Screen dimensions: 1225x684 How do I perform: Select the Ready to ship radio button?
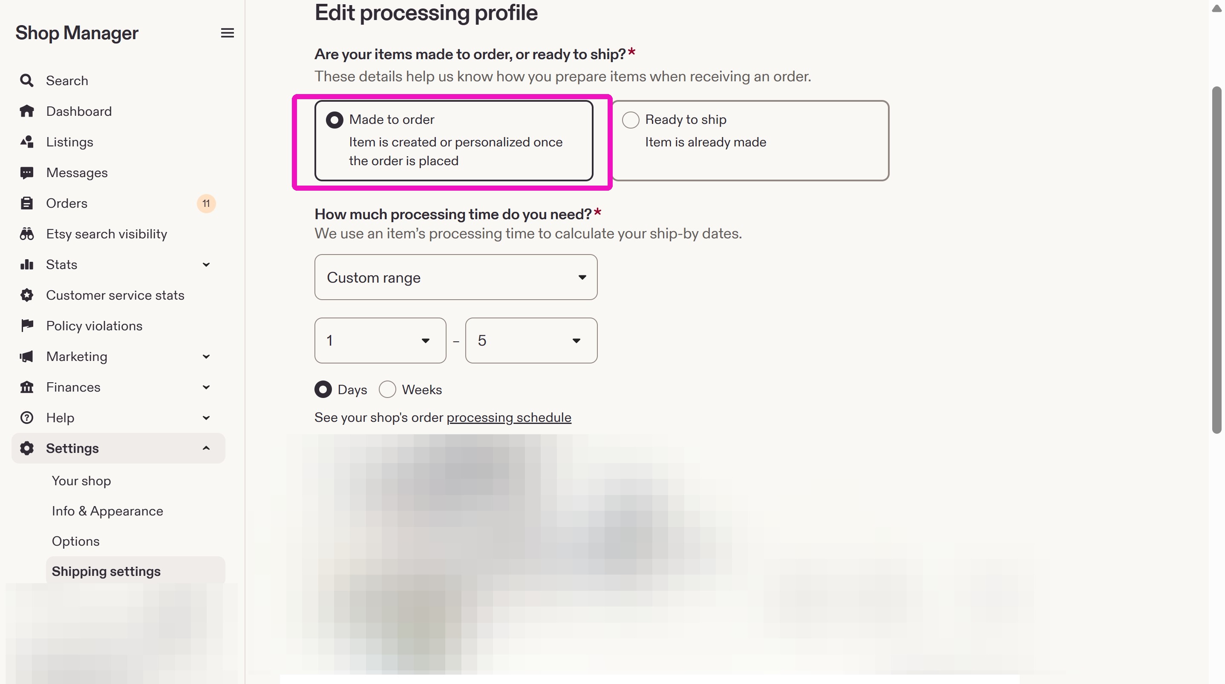pyautogui.click(x=631, y=120)
